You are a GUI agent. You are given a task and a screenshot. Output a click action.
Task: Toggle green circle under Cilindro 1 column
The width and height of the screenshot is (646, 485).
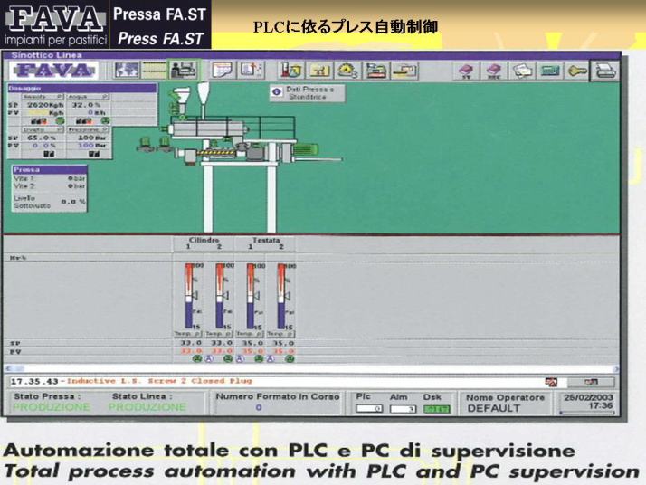[197, 359]
